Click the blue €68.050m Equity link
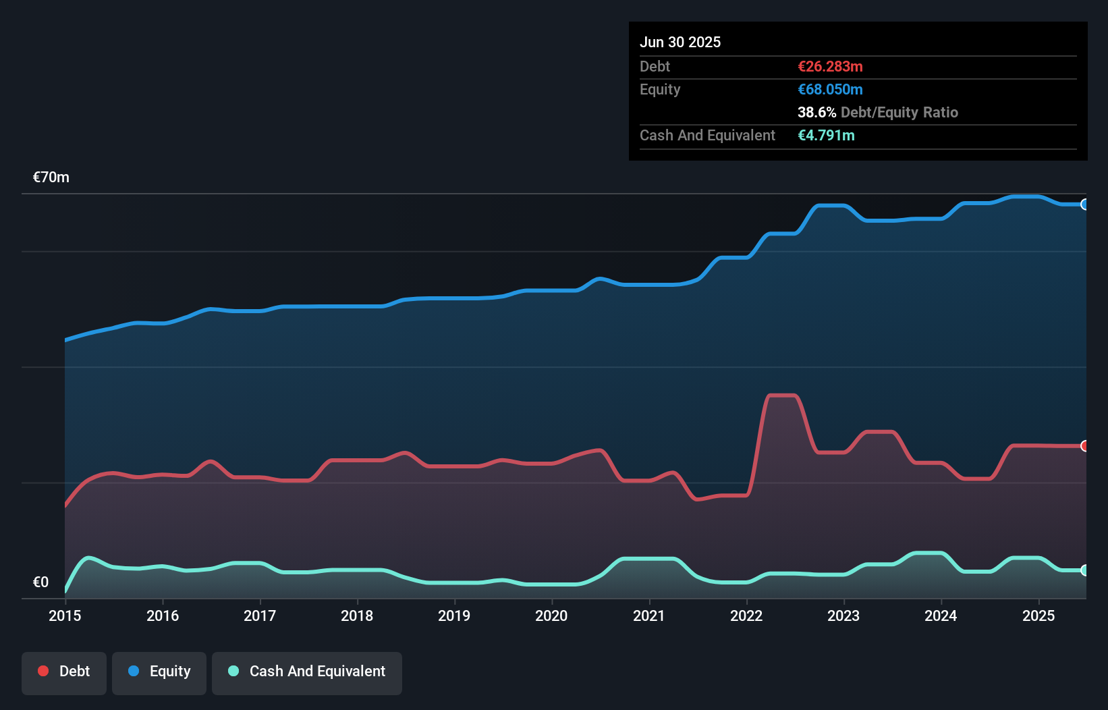 click(x=829, y=89)
